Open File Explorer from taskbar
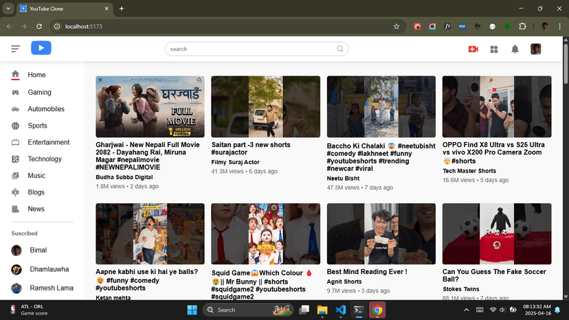The width and height of the screenshot is (569, 320). [x=322, y=310]
